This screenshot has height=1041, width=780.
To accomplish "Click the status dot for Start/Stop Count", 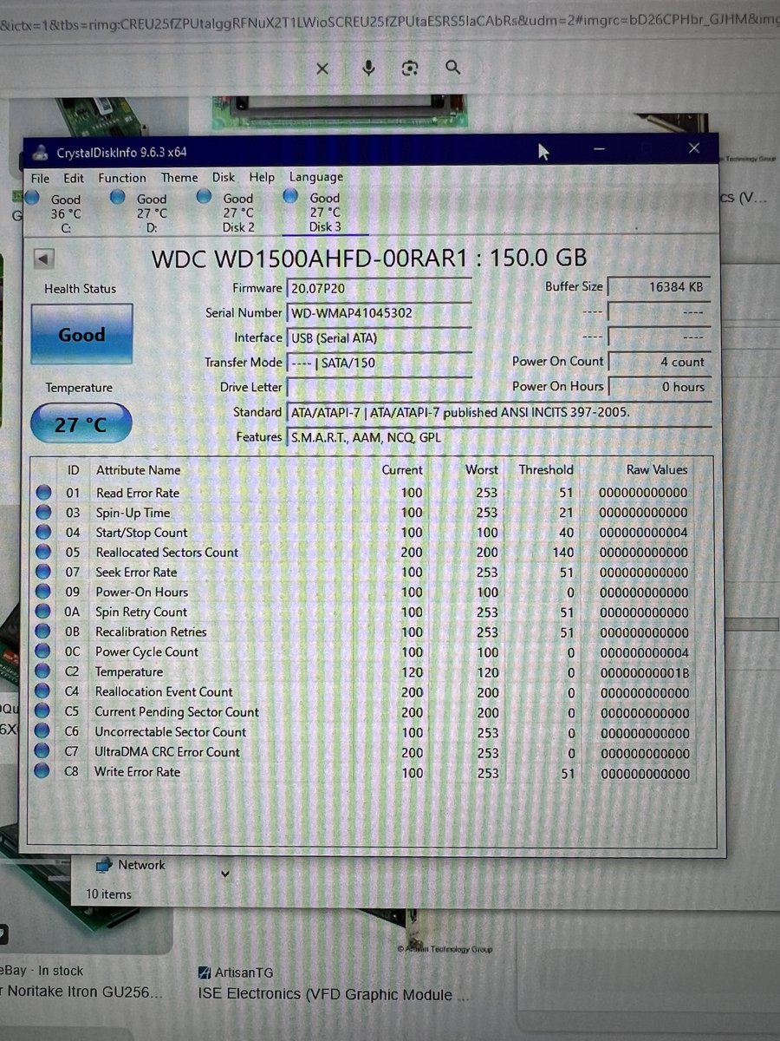I will click(x=42, y=533).
